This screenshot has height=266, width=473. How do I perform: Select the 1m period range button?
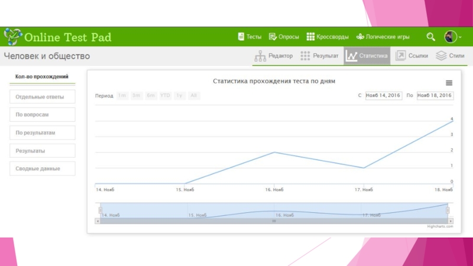tap(122, 96)
